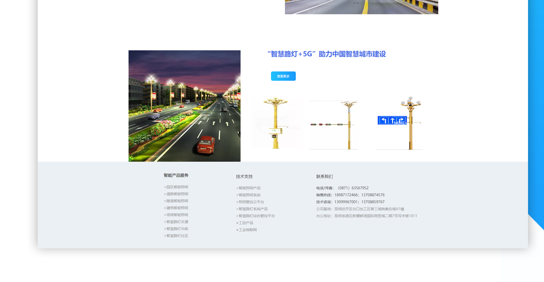Click the 查看更多 button

pos(283,76)
